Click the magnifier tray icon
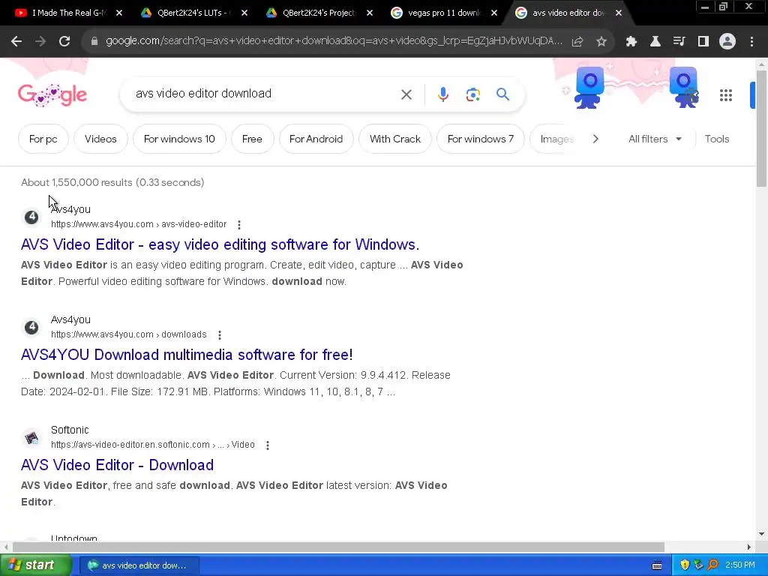The height and width of the screenshot is (576, 768). (713, 565)
